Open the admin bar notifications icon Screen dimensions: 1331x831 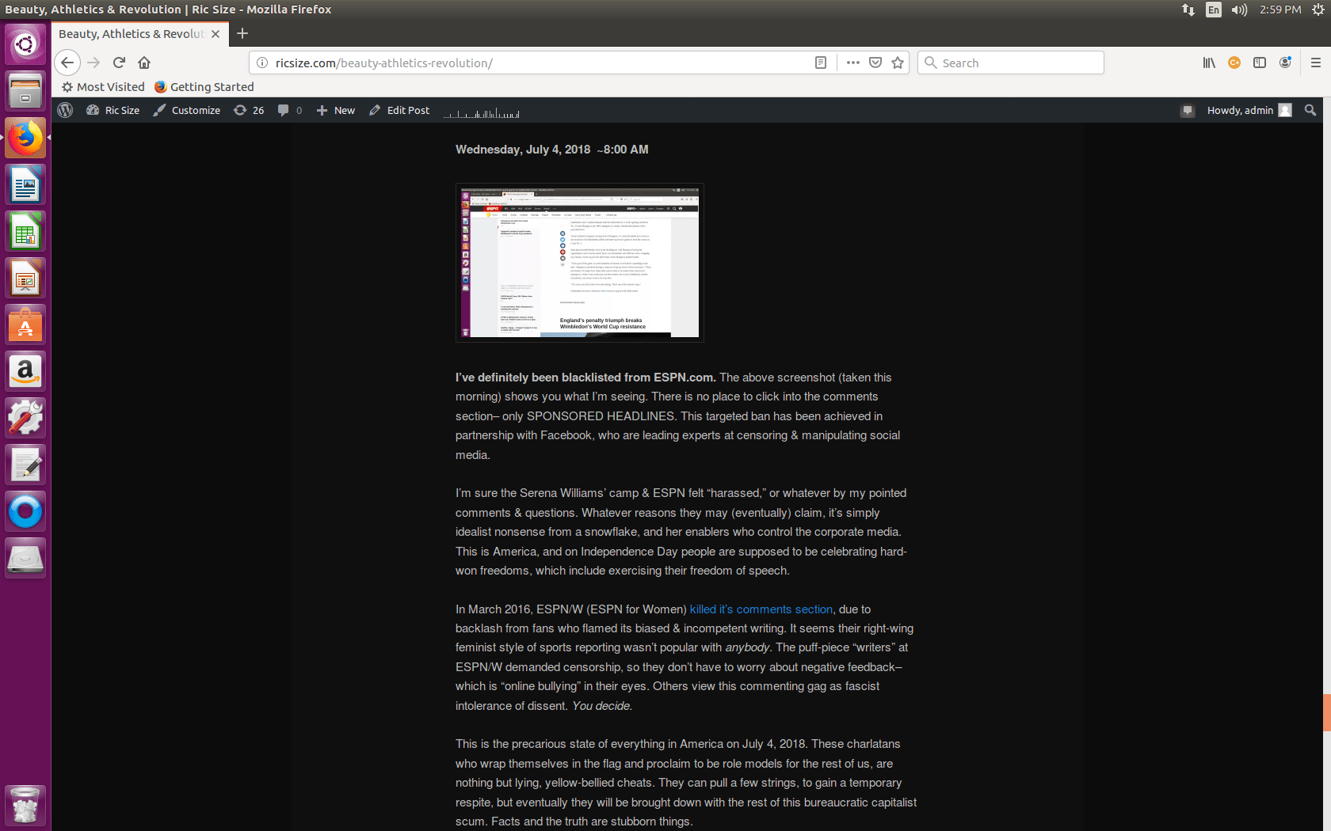[x=1187, y=111]
